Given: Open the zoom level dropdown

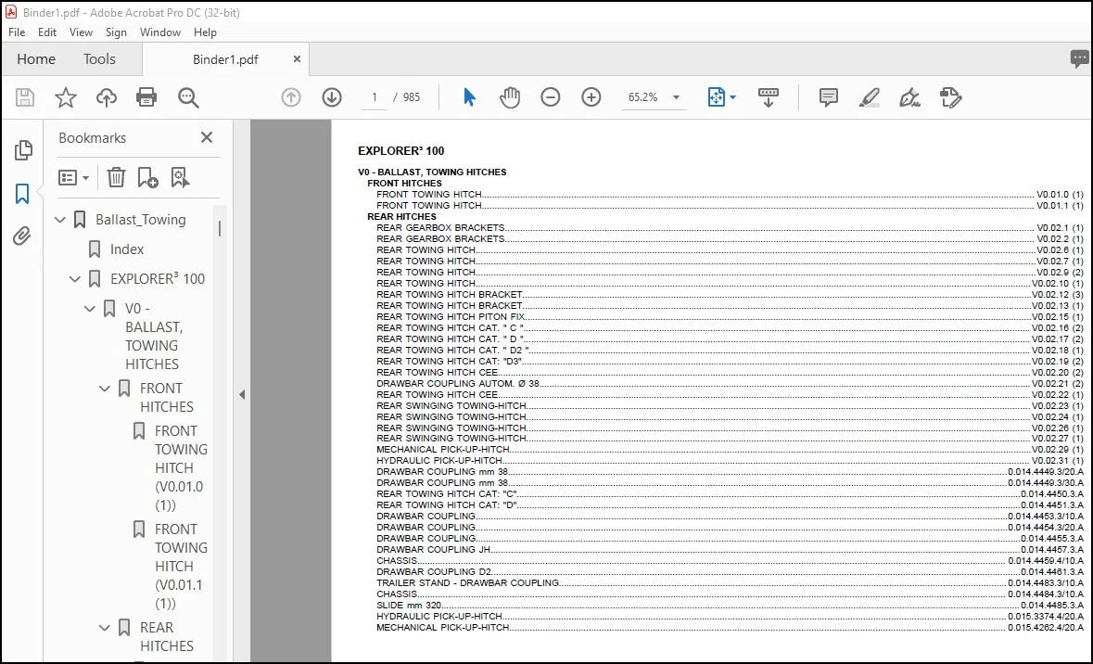Looking at the screenshot, I should pyautogui.click(x=676, y=97).
